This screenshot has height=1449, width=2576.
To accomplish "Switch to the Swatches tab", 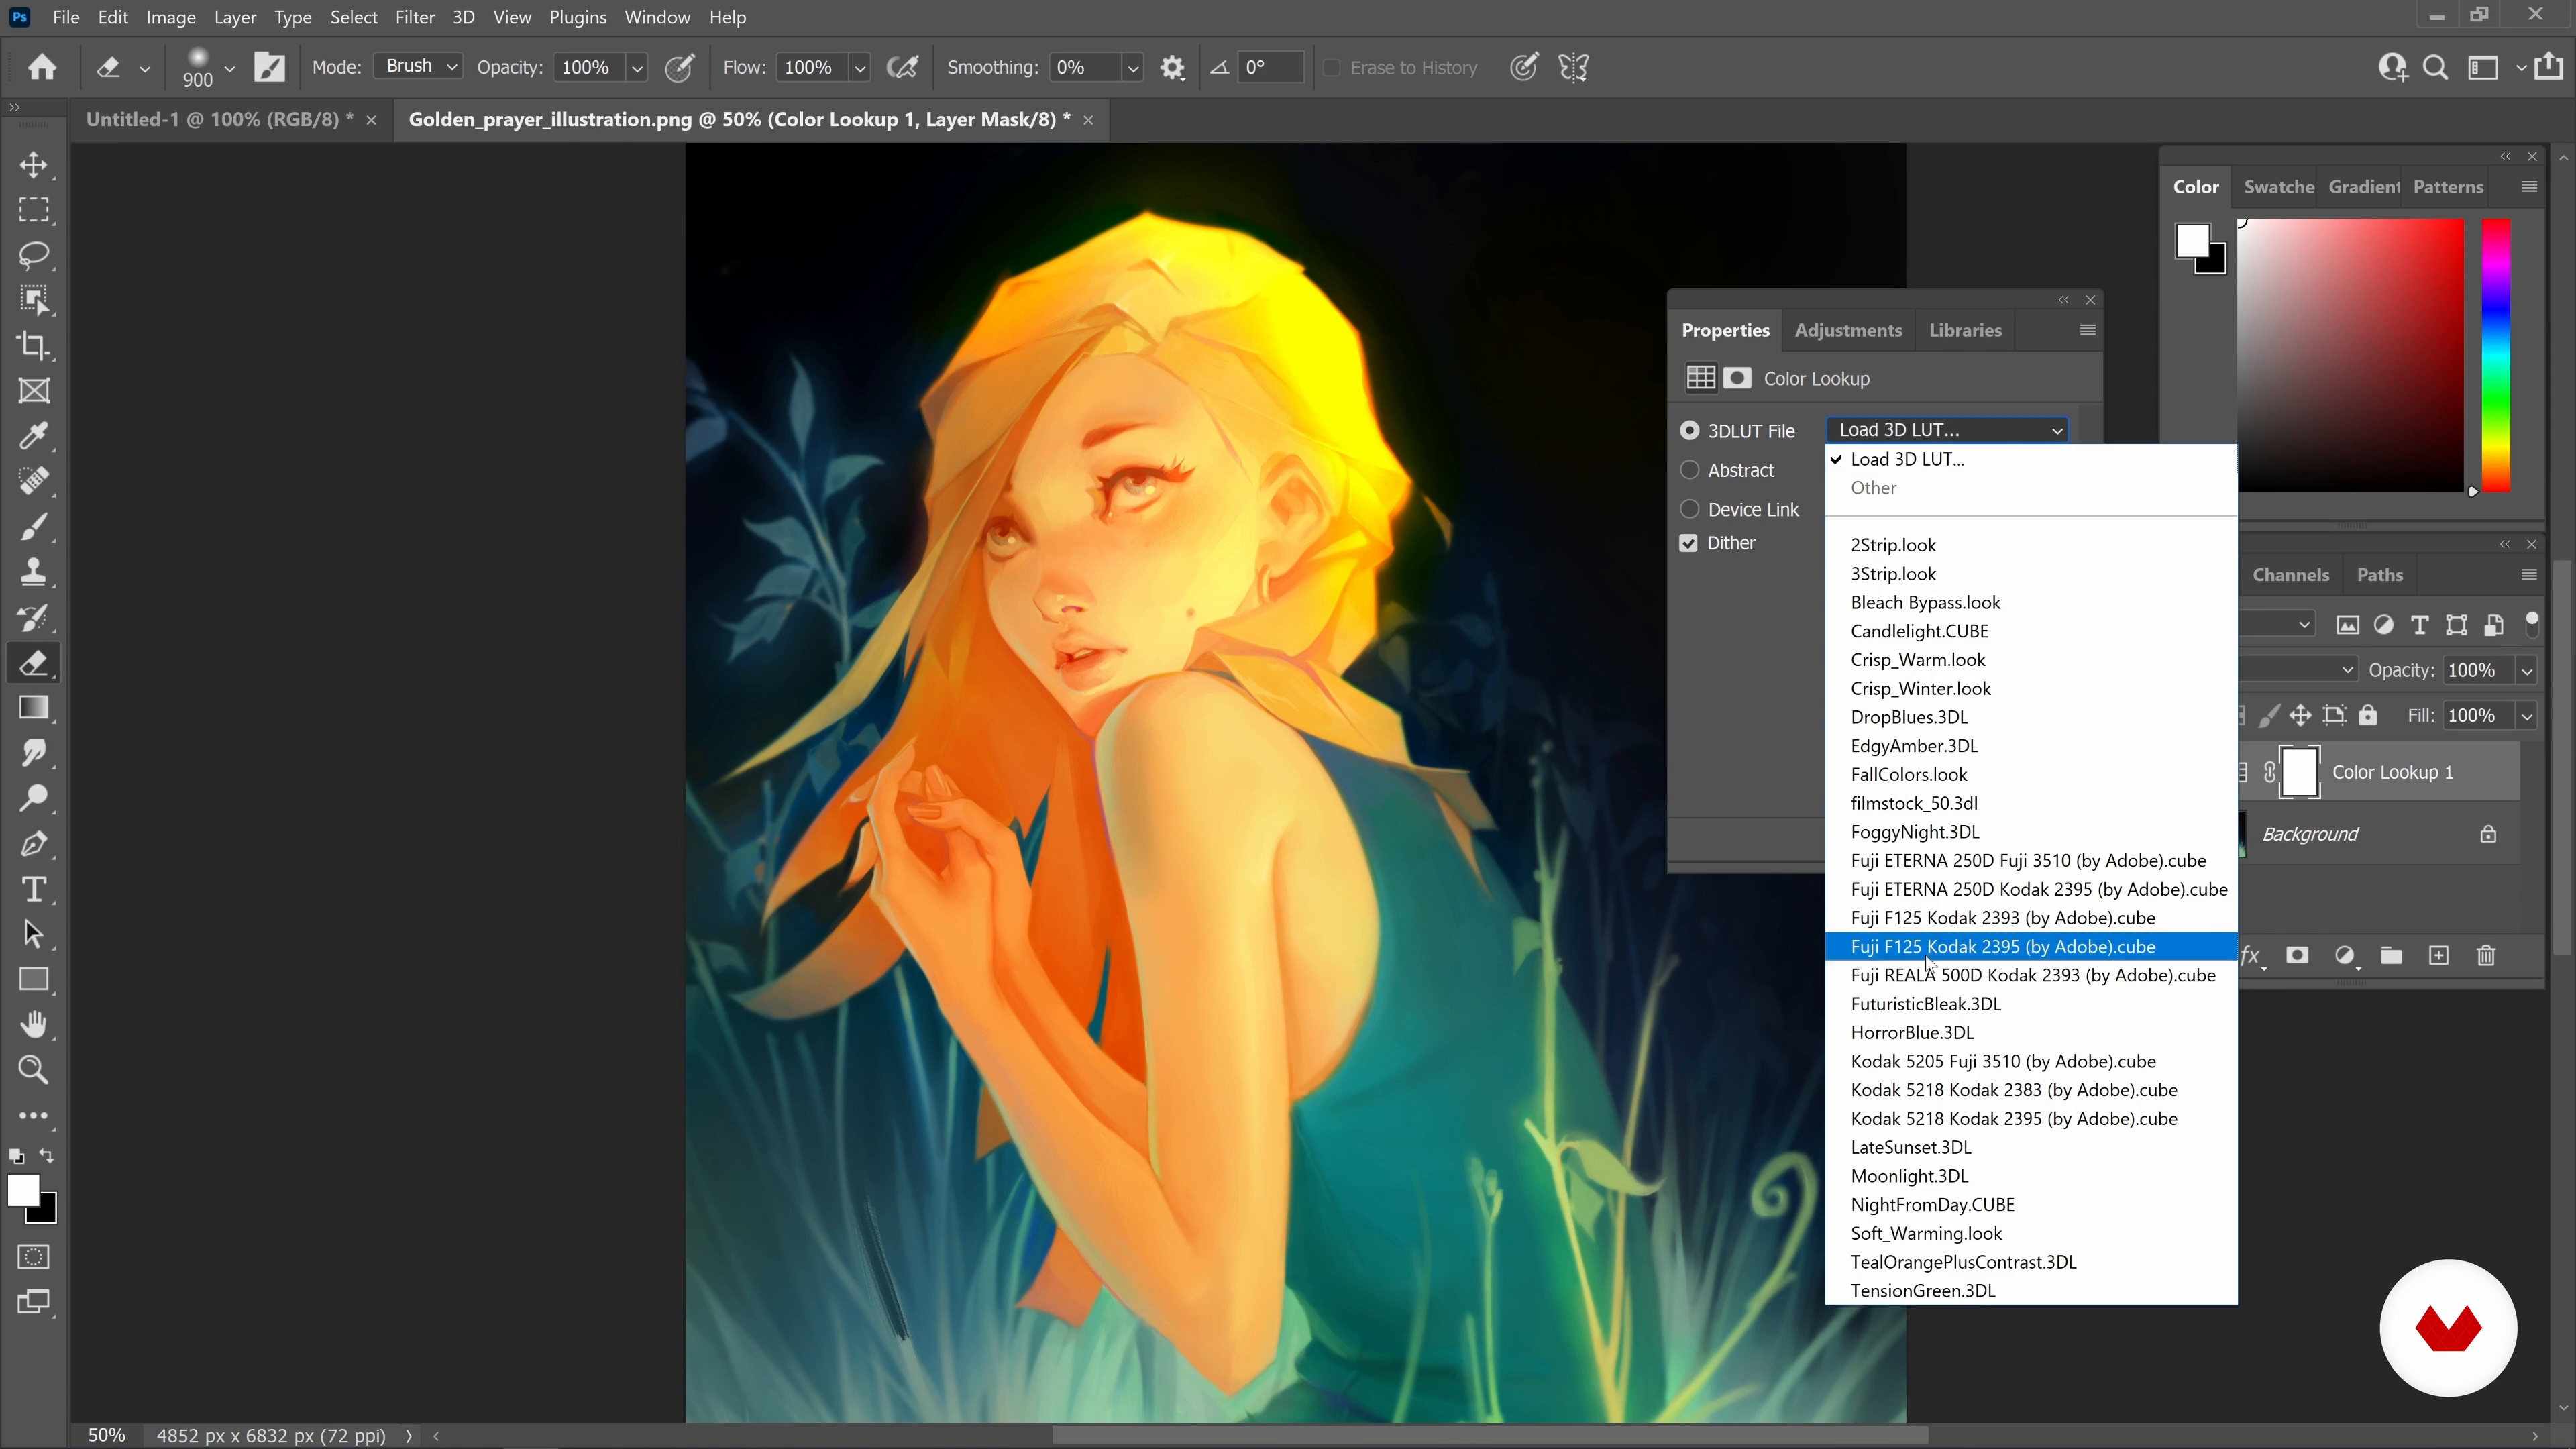I will 2278,187.
